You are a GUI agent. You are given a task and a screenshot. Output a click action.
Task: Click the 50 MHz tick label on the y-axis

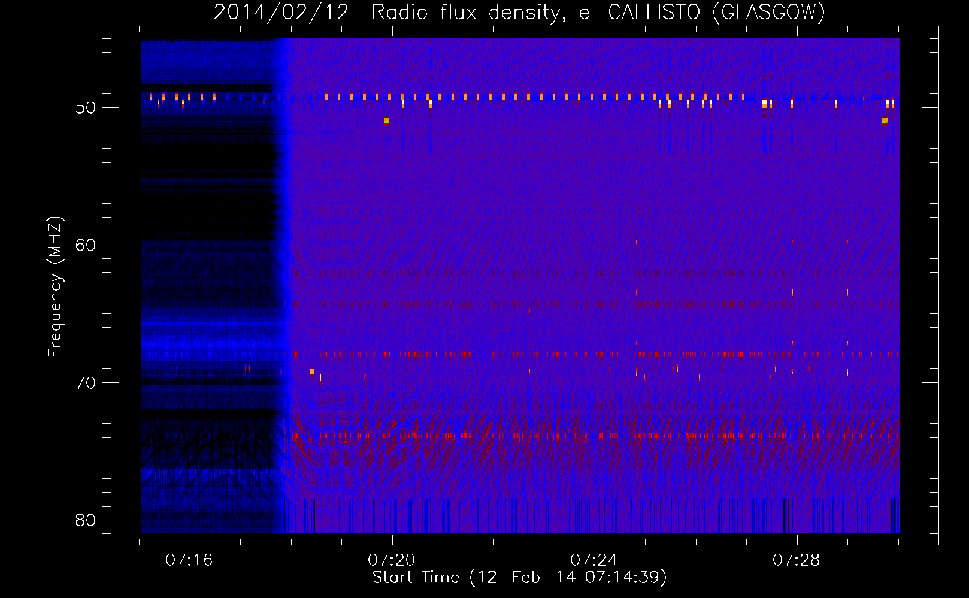[86, 108]
